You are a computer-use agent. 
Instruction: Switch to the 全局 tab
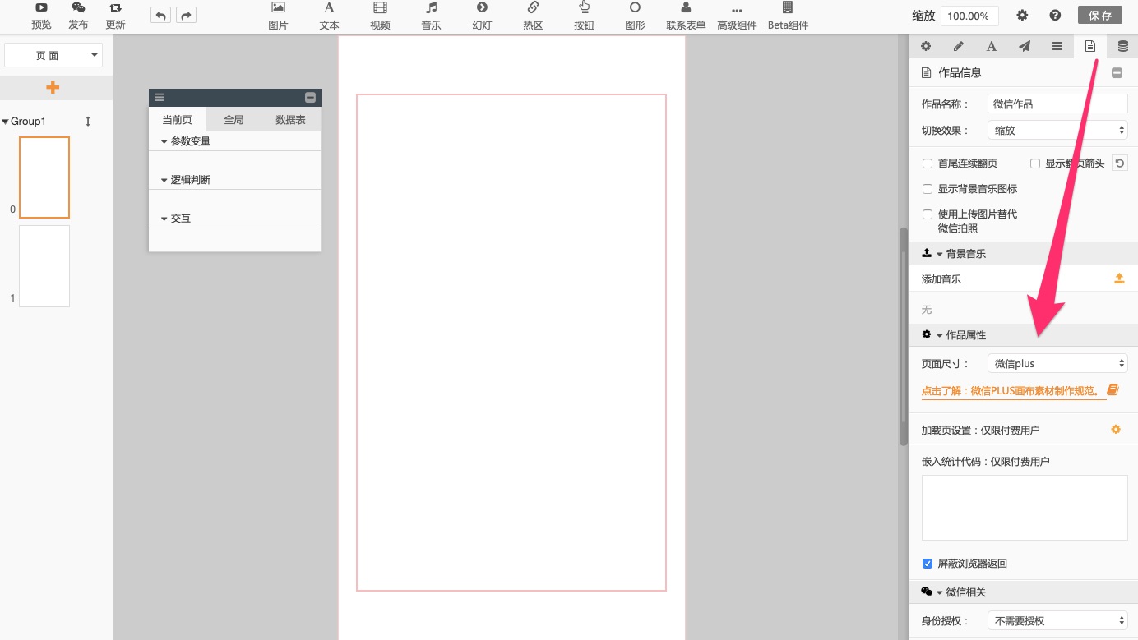click(x=234, y=120)
